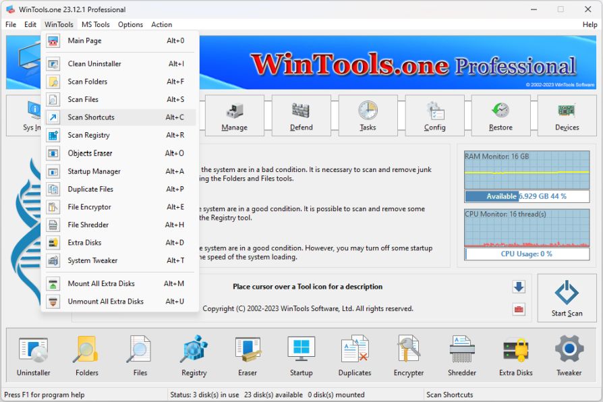This screenshot has height=402, width=603.
Task: Click the disk status text in status bar
Action: 267,395
